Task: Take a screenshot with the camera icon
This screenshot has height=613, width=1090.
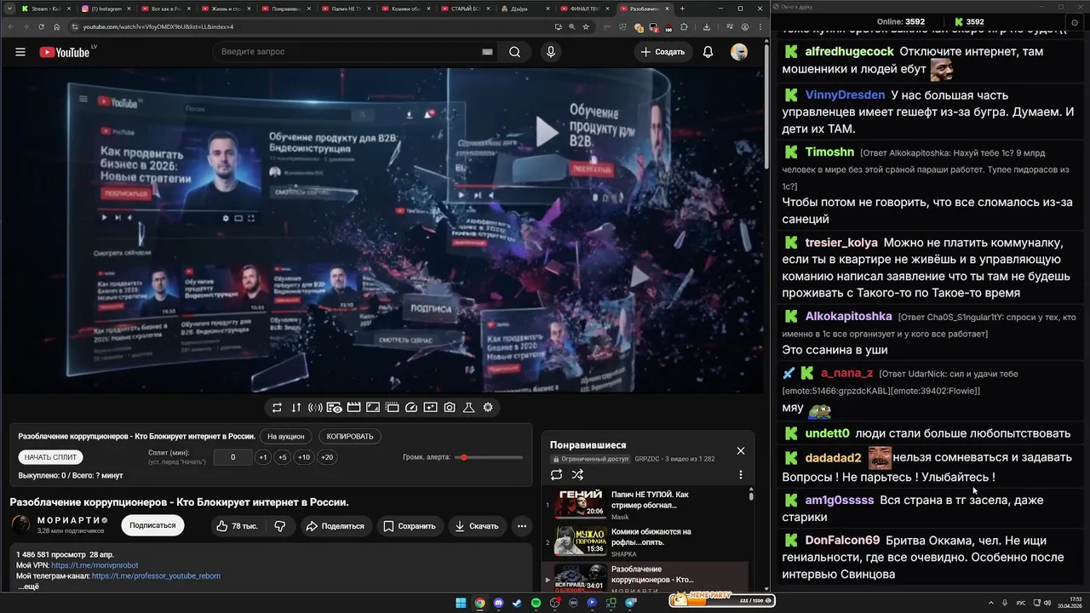Action: (450, 408)
